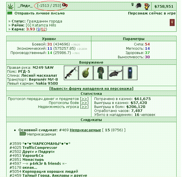
Task: Click belt item name РГД-5 text
Action: click(x=24, y=72)
